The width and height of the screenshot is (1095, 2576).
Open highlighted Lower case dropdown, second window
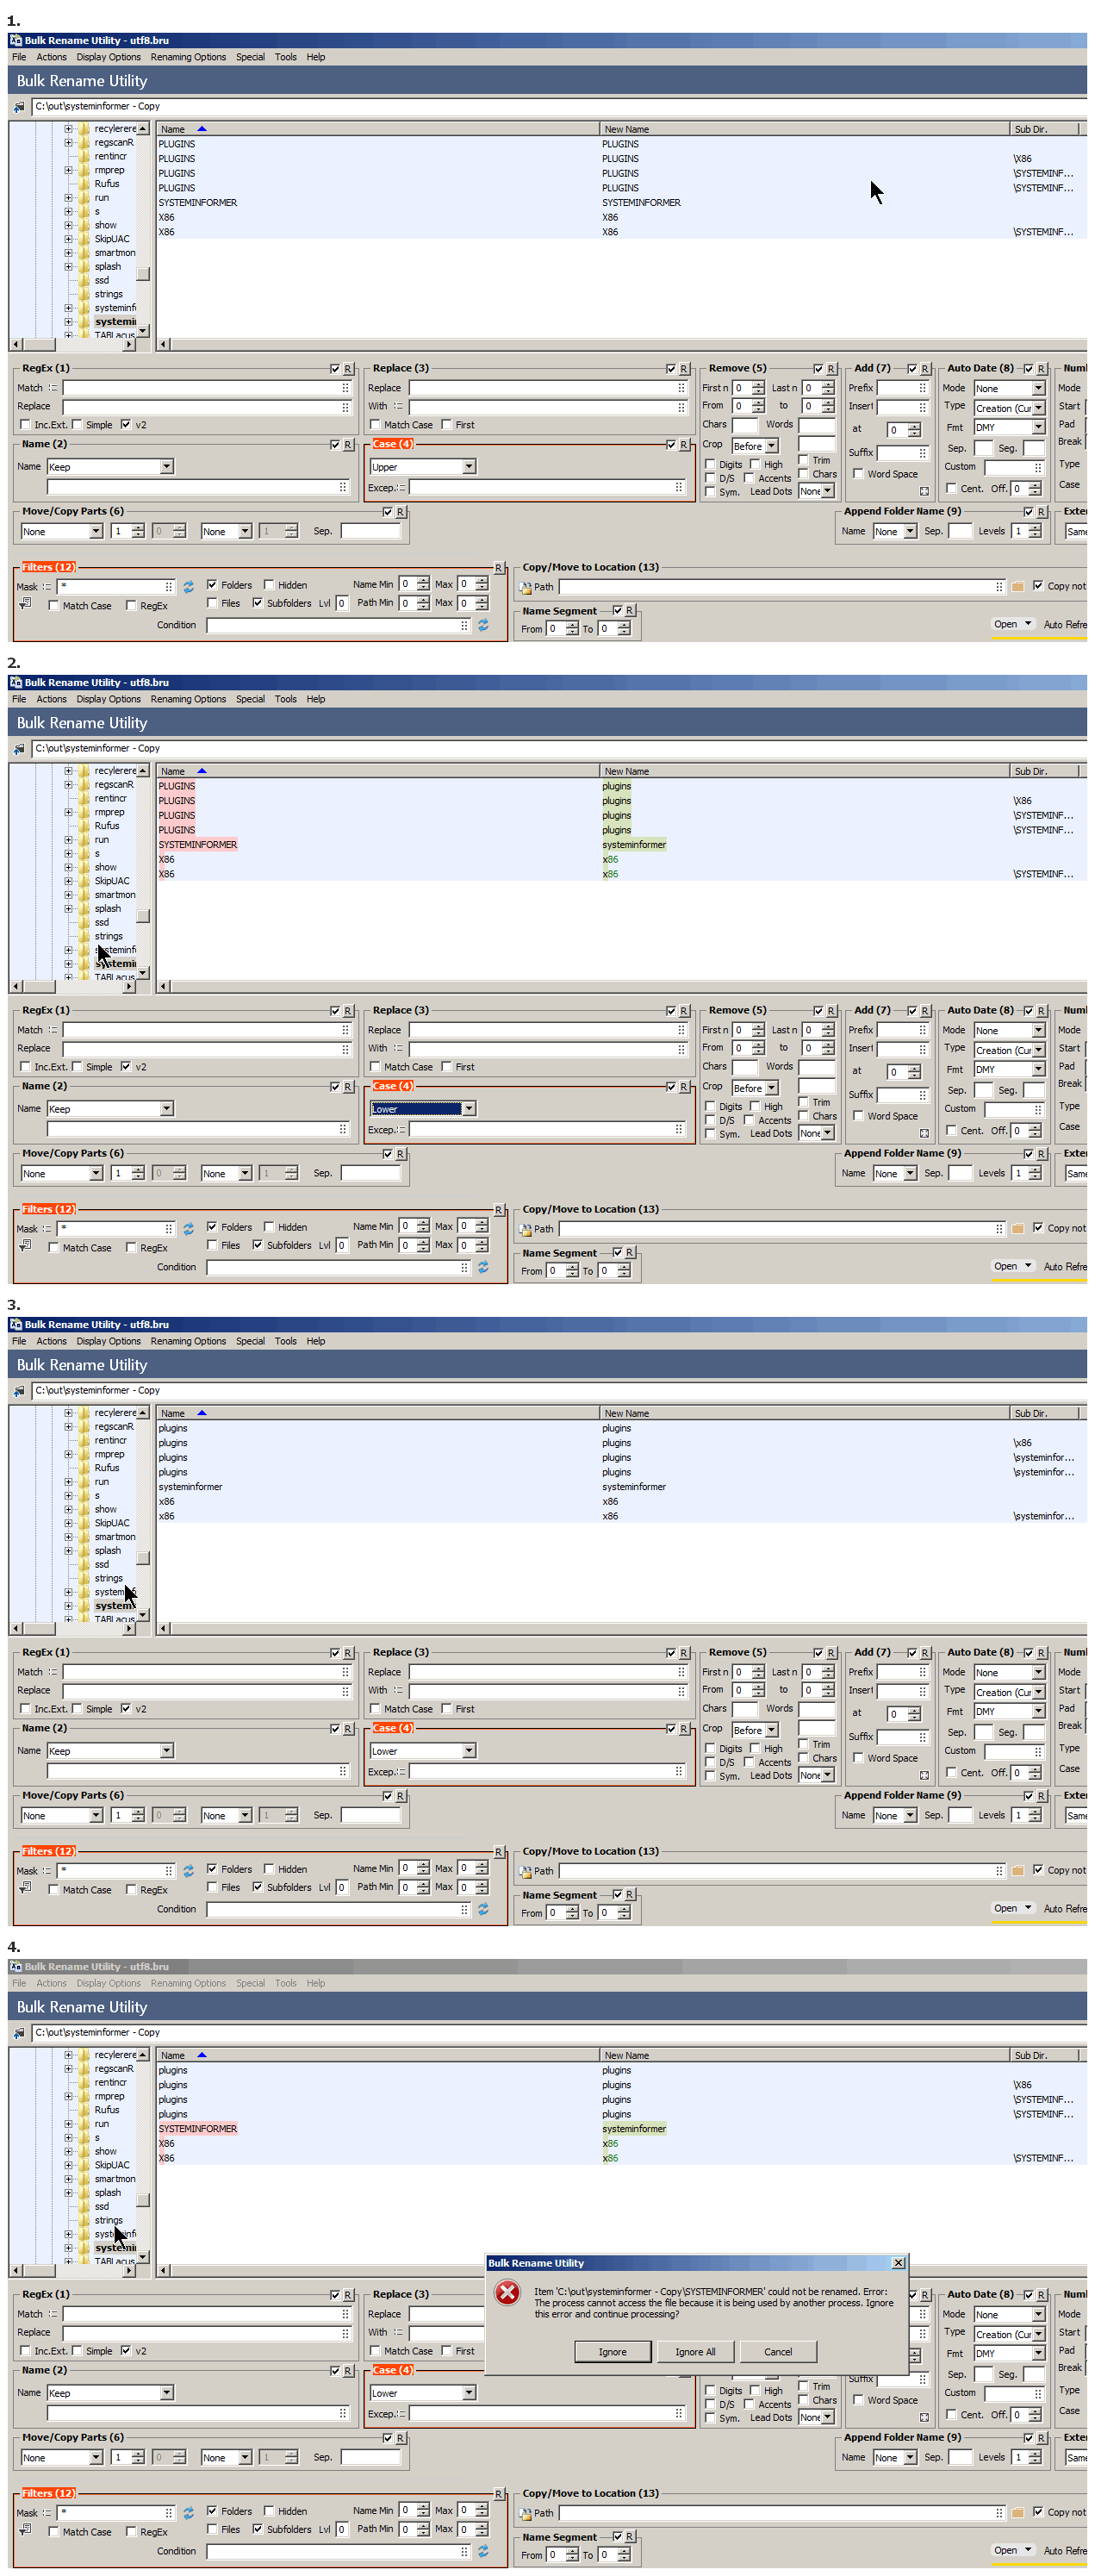point(469,1109)
